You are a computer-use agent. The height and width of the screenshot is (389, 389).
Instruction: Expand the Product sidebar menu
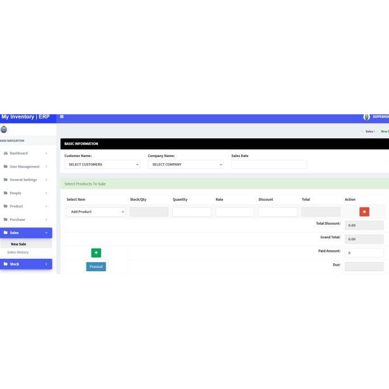point(16,206)
